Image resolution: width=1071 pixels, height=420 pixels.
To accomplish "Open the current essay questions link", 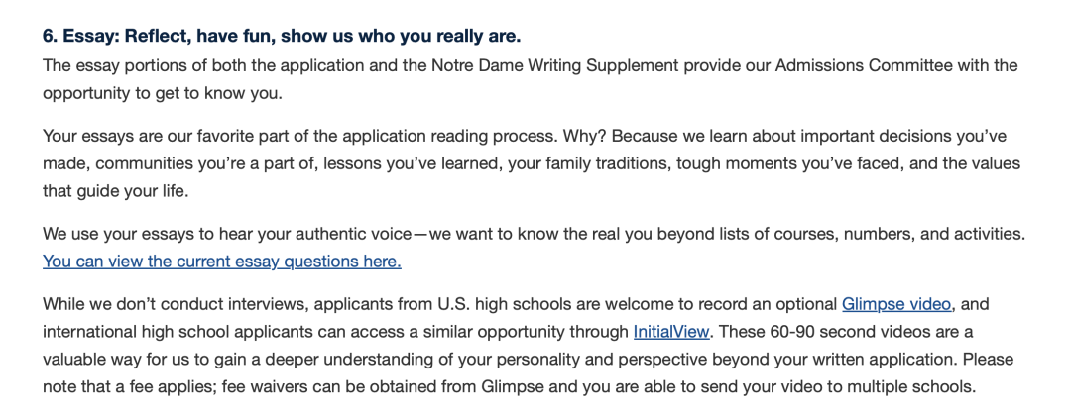I will coord(221,262).
